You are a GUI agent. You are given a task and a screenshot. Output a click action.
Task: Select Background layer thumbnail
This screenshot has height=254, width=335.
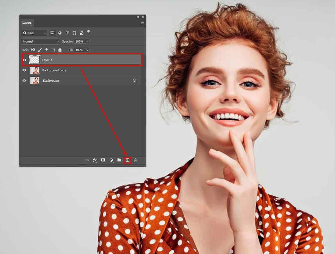pos(35,80)
